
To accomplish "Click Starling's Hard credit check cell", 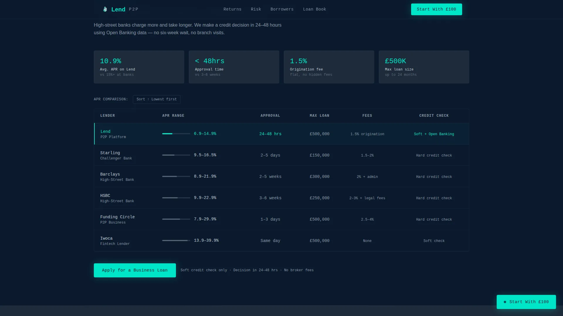I will tap(434, 156).
